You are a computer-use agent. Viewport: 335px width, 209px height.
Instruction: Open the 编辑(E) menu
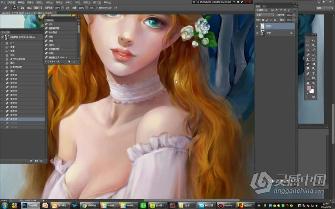[x=21, y=3]
